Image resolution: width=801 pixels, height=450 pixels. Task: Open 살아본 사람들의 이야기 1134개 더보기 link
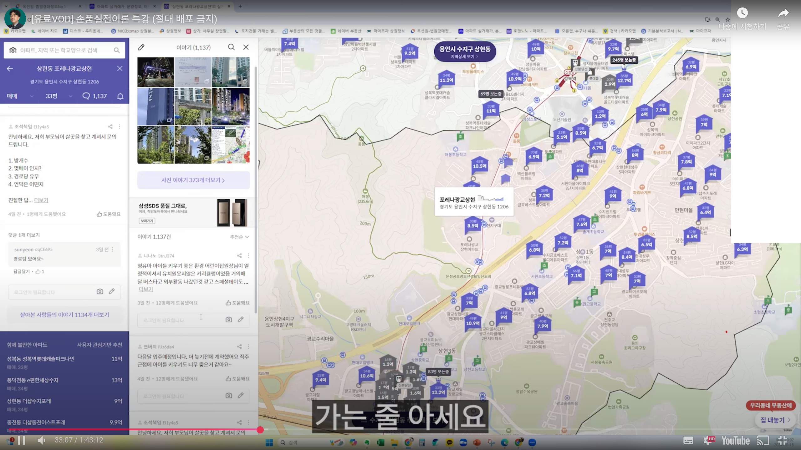[x=64, y=315]
